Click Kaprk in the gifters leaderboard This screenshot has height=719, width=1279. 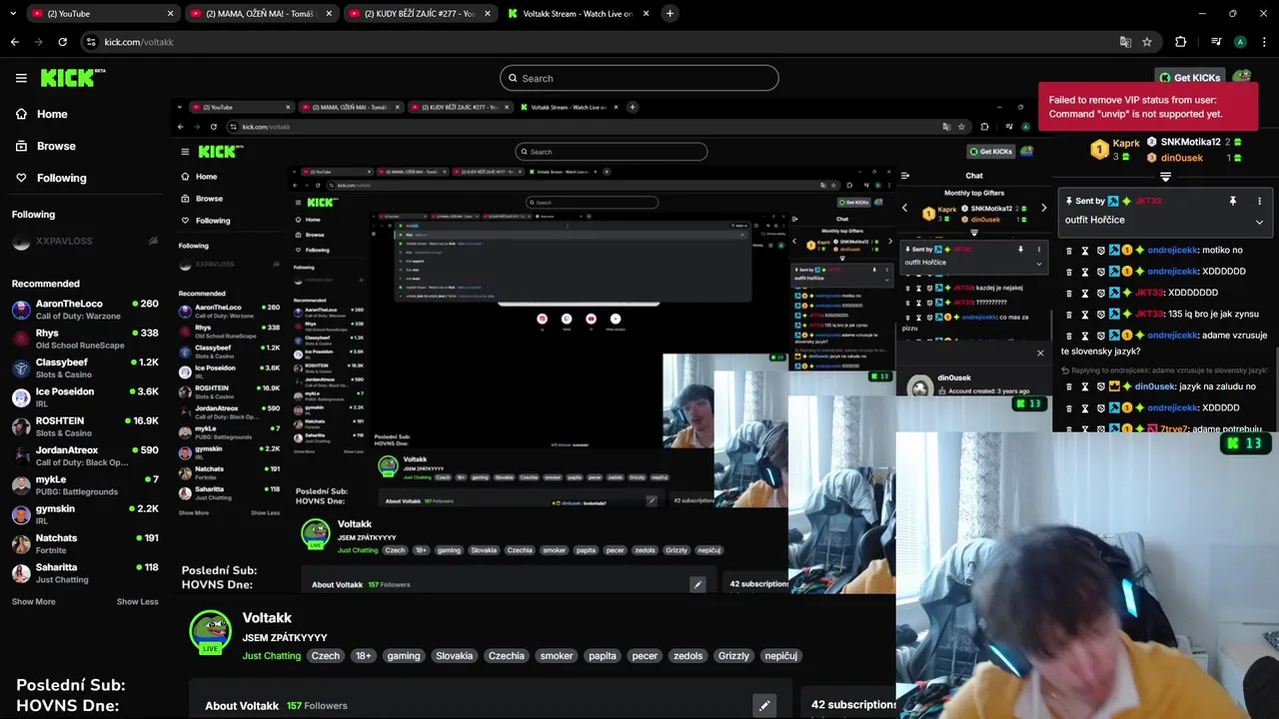(x=1126, y=144)
